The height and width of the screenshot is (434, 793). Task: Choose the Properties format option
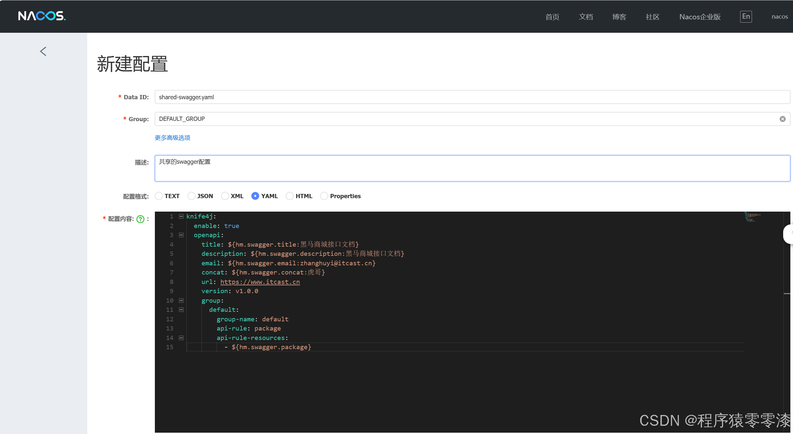point(324,196)
